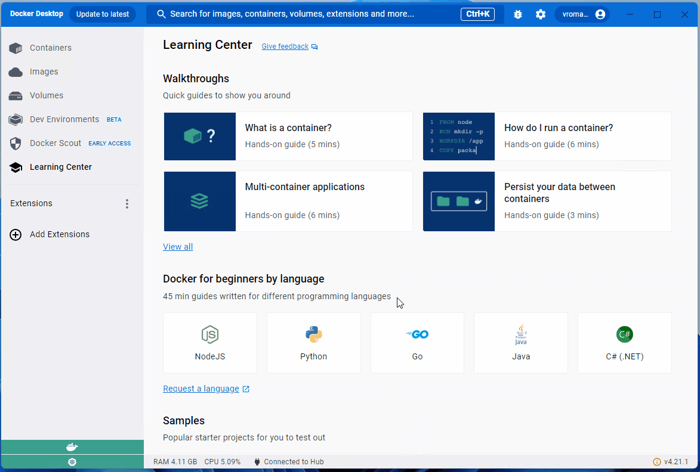Click the v4.21.1 version text
The image size is (700, 472).
676,462
